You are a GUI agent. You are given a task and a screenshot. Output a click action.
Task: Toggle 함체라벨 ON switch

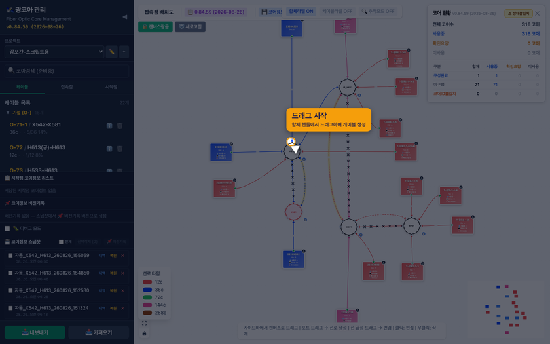(x=301, y=12)
